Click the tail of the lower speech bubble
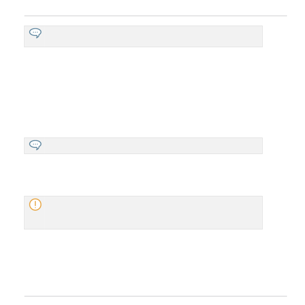305x305 pixels. coord(38,148)
